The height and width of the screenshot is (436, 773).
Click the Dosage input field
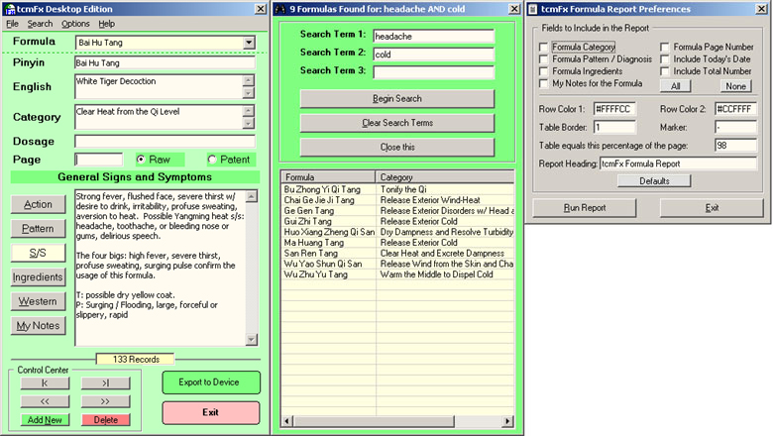coord(166,142)
